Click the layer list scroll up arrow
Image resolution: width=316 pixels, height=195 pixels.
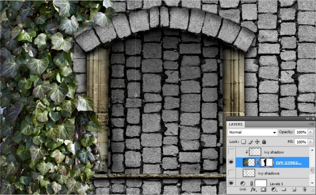[x=312, y=150]
